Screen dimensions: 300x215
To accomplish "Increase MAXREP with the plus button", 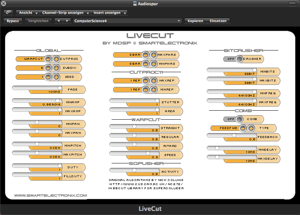I will (154, 81).
